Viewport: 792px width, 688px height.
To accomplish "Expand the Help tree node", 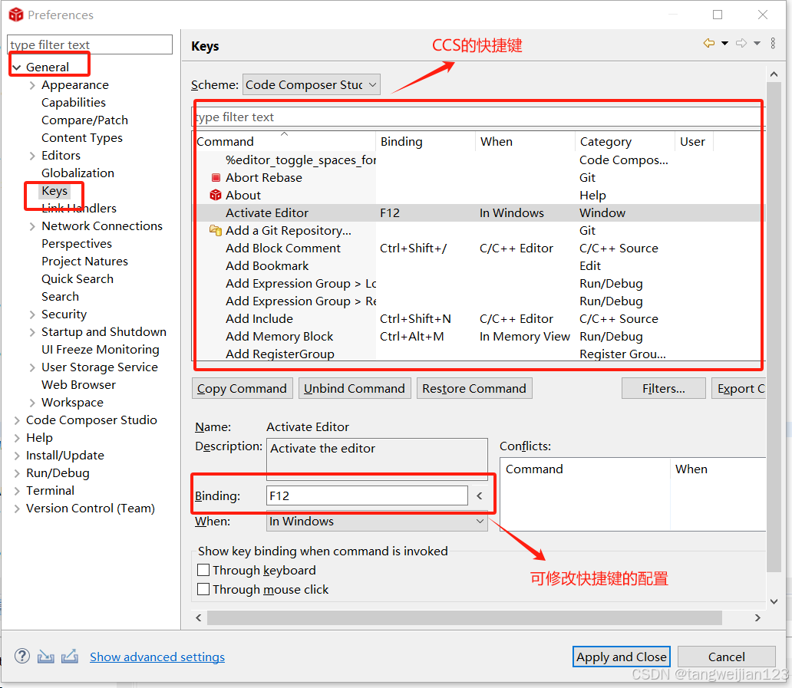I will pyautogui.click(x=17, y=438).
